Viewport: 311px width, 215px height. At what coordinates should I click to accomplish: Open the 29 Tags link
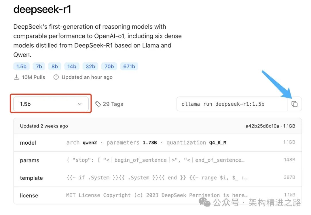(x=113, y=104)
